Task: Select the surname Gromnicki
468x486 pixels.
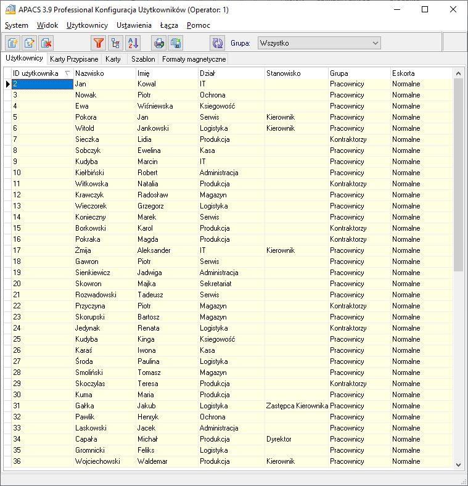Action: point(90,450)
